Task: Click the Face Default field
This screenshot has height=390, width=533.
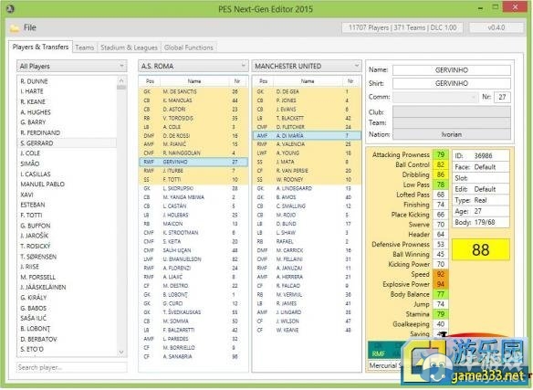Action: click(x=481, y=167)
